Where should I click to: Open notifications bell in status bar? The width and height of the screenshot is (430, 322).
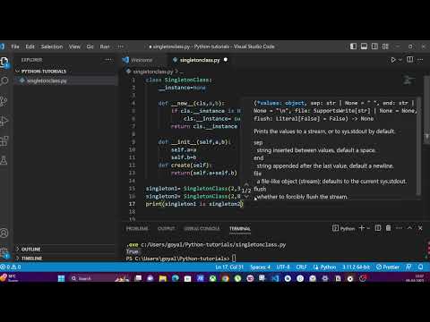pyautogui.click(x=420, y=267)
